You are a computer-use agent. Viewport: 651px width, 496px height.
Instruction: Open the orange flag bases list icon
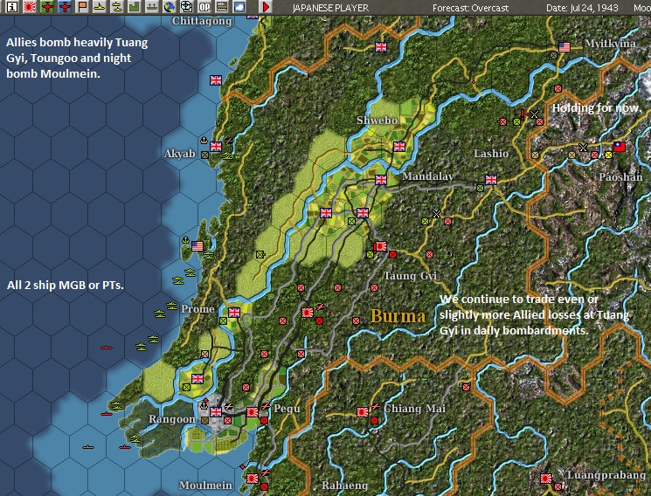click(x=82, y=7)
